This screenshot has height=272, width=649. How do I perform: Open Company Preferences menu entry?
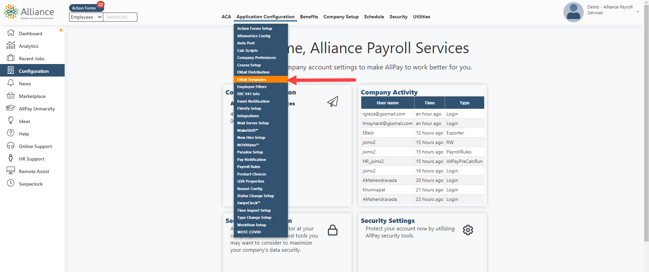[261, 58]
